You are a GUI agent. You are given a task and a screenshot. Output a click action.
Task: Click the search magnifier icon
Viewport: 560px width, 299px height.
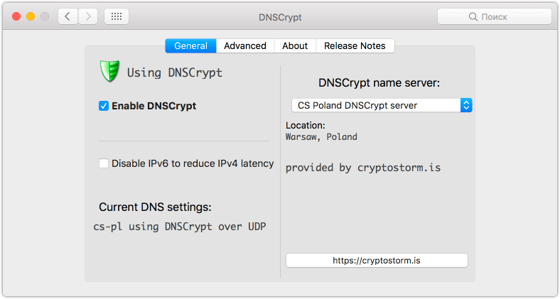pyautogui.click(x=473, y=17)
